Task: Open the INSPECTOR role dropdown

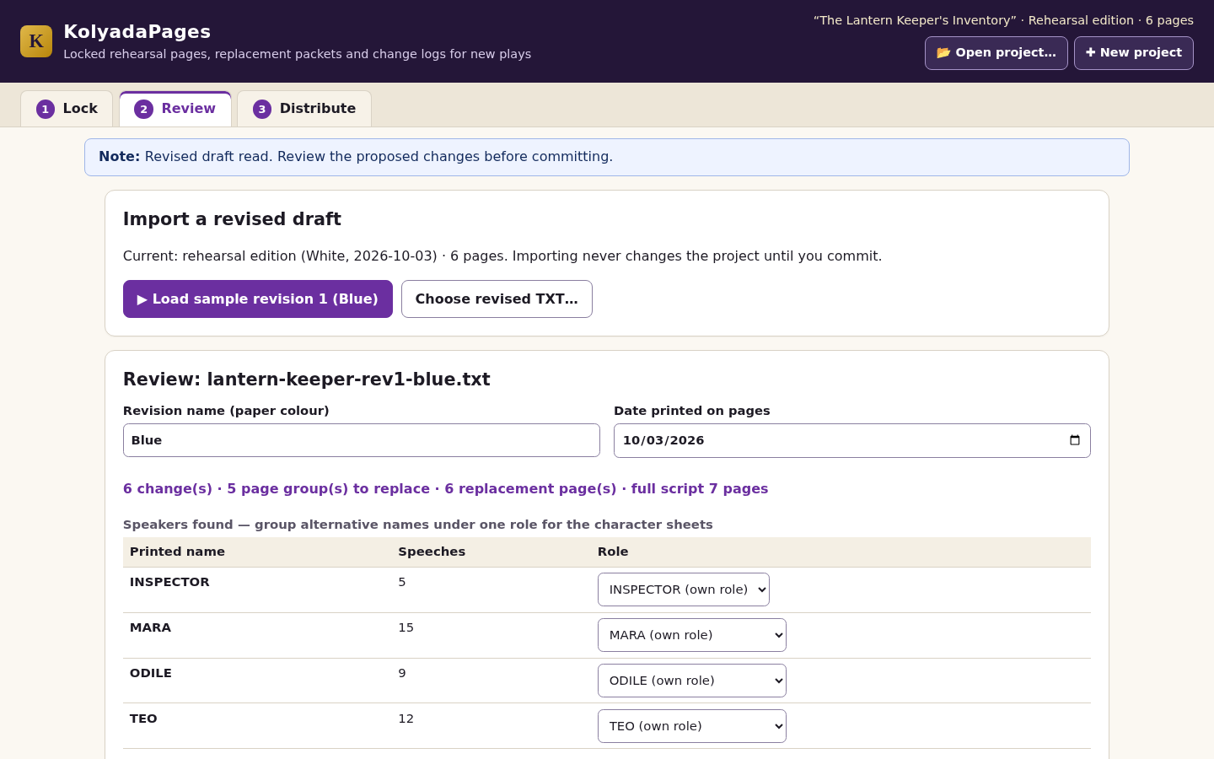Action: (684, 589)
